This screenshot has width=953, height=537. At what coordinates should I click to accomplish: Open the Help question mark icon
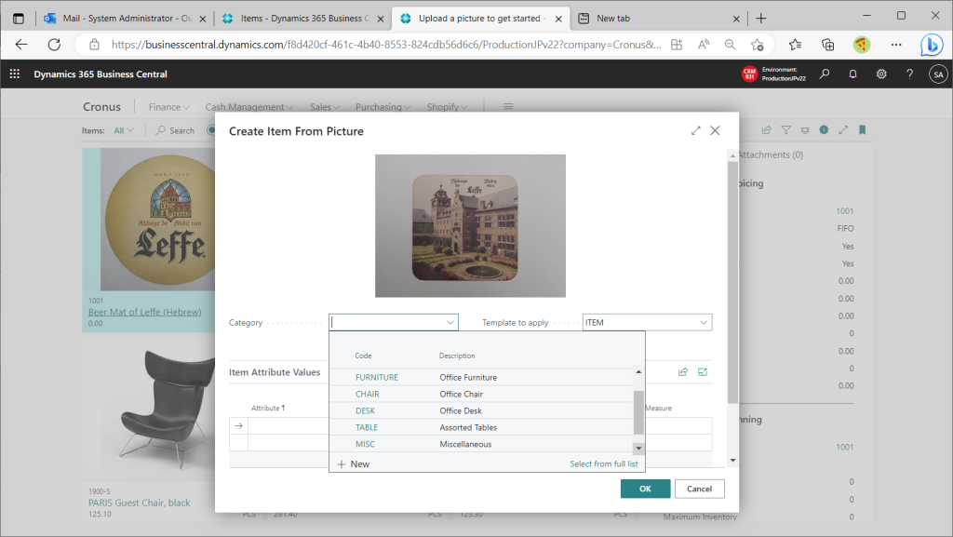point(909,74)
